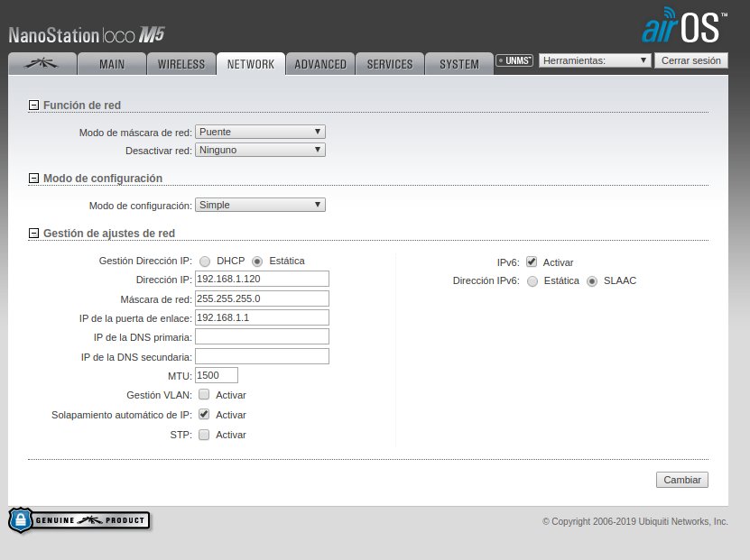This screenshot has width=750, height=560.
Task: Select the NETWORK tab
Action: [x=251, y=63]
